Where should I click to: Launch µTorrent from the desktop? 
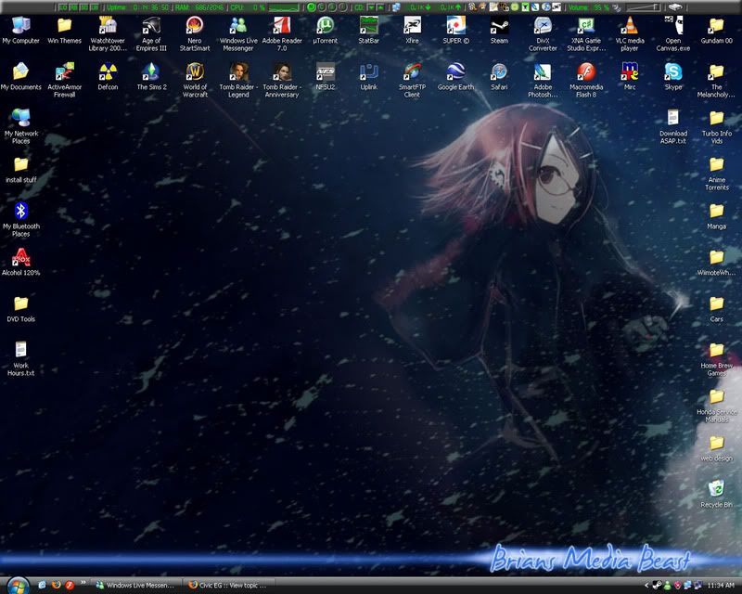click(326, 31)
